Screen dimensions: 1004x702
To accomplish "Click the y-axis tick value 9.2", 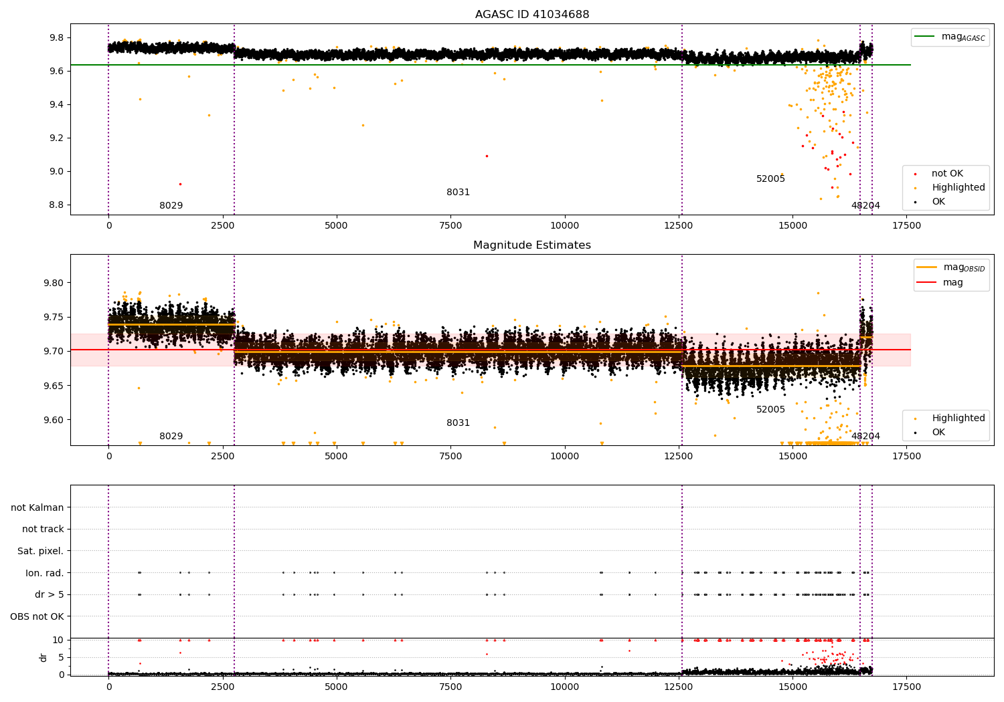I will 56,138.
